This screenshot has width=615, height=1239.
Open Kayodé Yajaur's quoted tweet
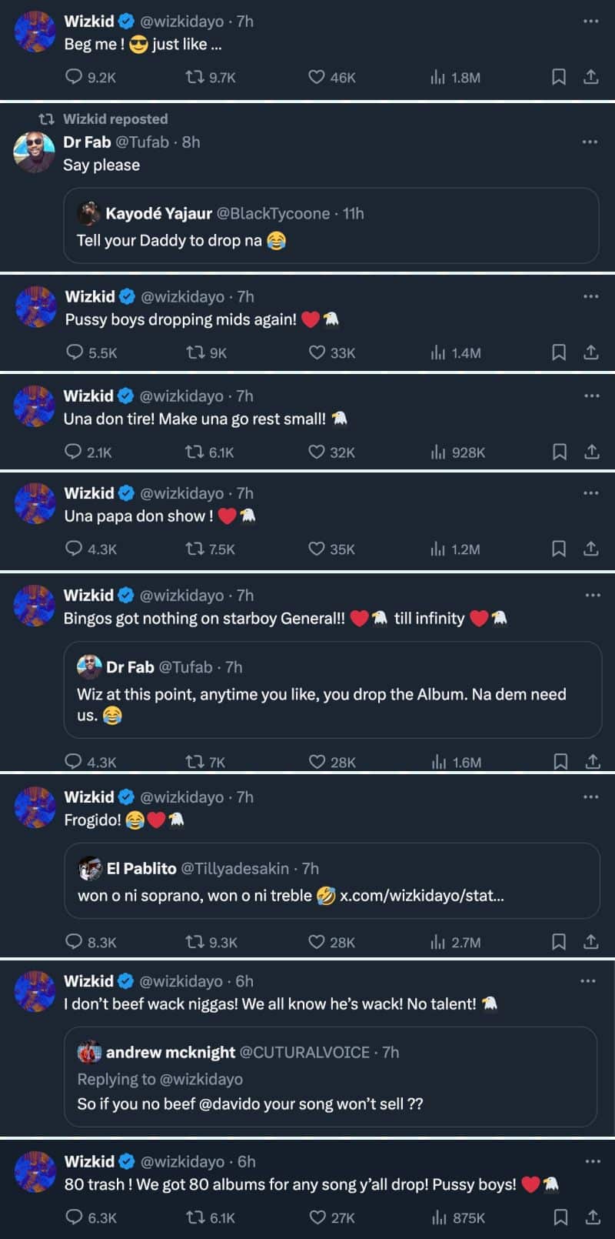coord(331,227)
